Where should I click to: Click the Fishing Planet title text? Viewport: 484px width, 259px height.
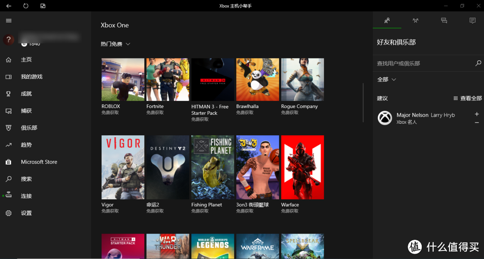[x=207, y=205]
